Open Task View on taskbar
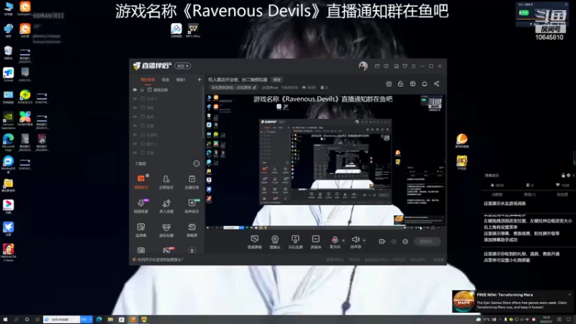The image size is (576, 324). click(x=37, y=320)
